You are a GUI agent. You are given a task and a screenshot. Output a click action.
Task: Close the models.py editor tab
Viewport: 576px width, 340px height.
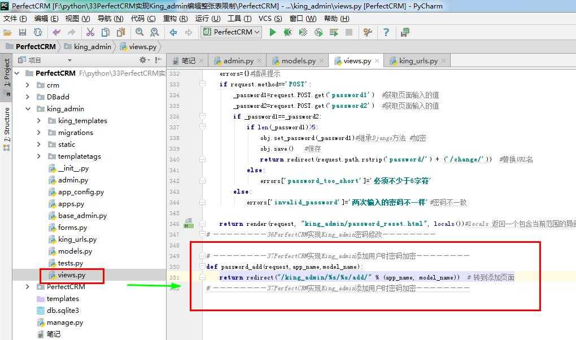(x=322, y=60)
